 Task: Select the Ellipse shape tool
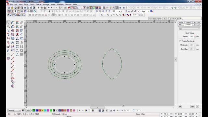click(22, 34)
